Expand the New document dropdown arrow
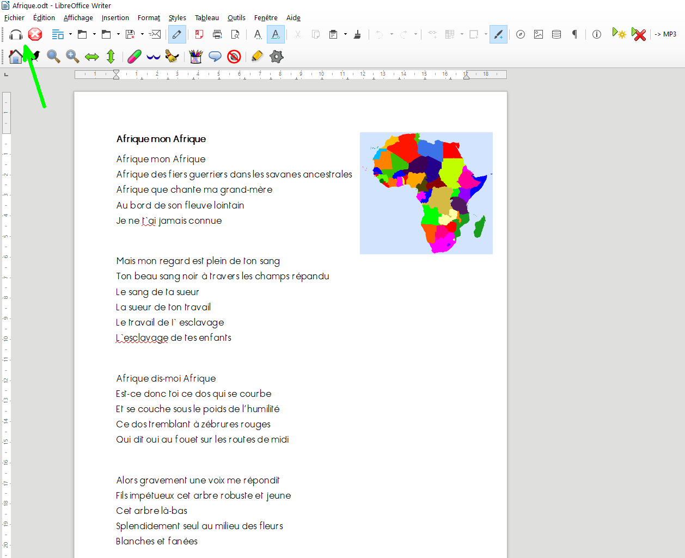Viewport: 685px width, 558px height. click(70, 34)
